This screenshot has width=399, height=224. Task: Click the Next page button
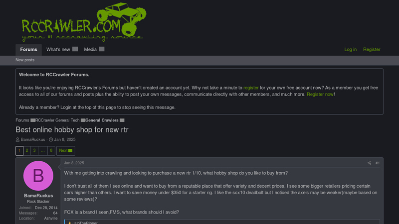[x=65, y=150]
